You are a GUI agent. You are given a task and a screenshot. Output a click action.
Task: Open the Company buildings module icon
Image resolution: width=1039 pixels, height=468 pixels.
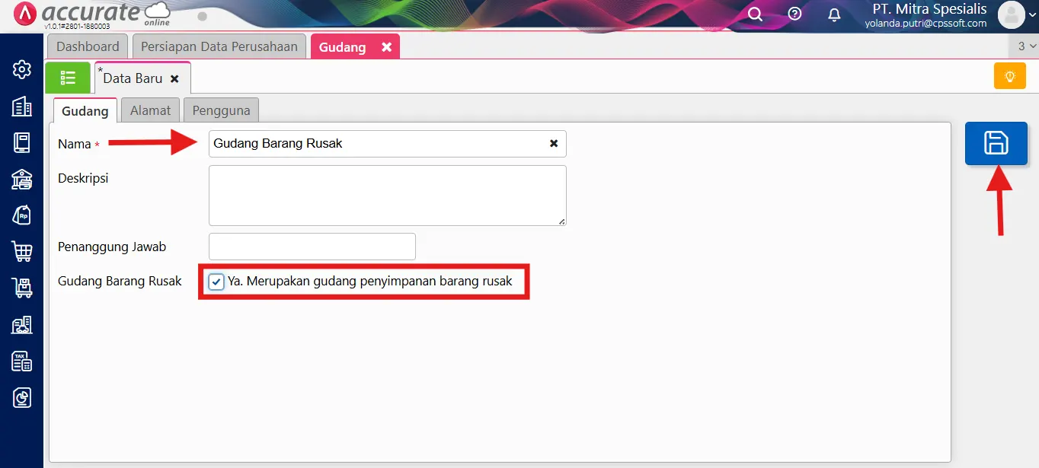pyautogui.click(x=22, y=107)
